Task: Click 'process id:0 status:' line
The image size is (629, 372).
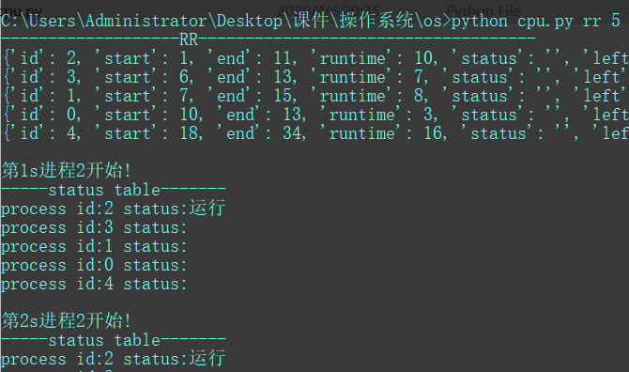Action: [94, 265]
